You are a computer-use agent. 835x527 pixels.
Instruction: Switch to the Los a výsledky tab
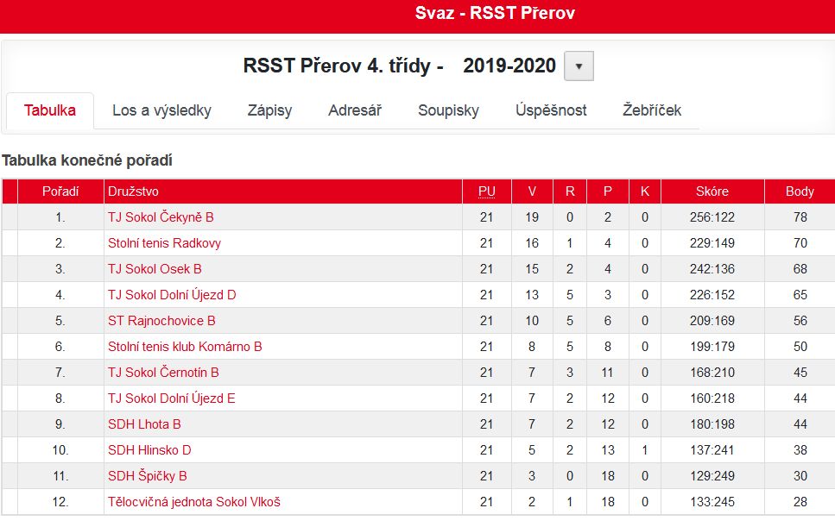click(x=161, y=110)
